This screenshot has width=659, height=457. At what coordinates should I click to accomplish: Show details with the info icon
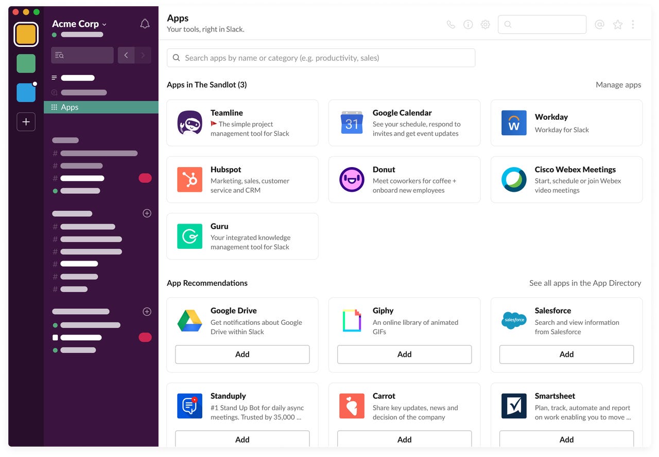468,24
